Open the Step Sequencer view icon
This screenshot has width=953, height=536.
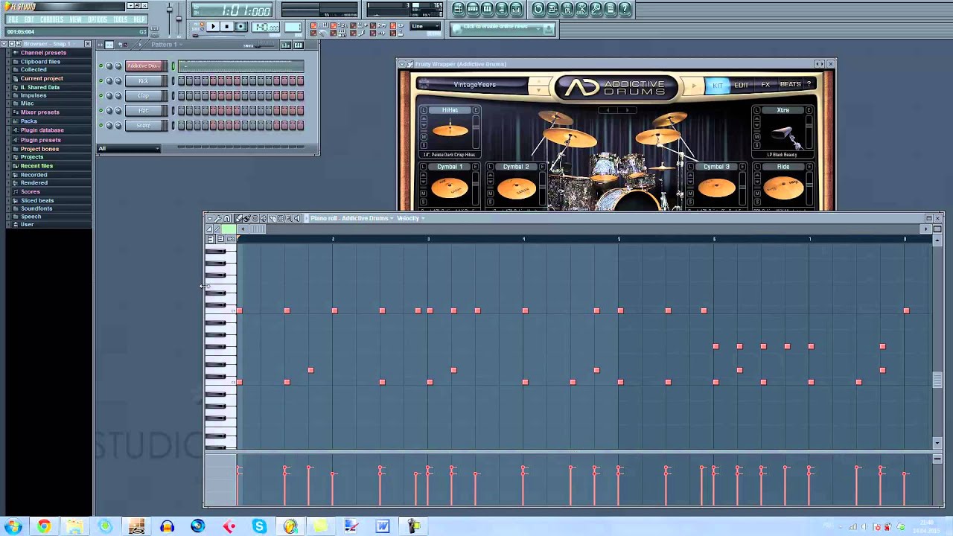pyautogui.click(x=473, y=9)
